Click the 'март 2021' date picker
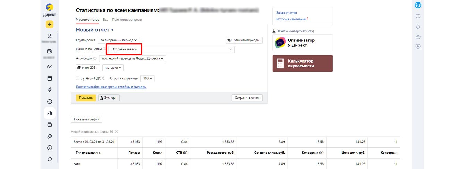465x169 pixels. (88, 68)
